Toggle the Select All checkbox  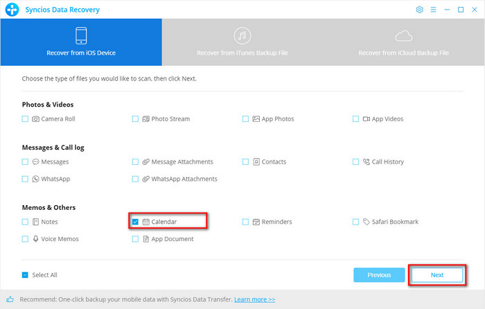point(25,275)
